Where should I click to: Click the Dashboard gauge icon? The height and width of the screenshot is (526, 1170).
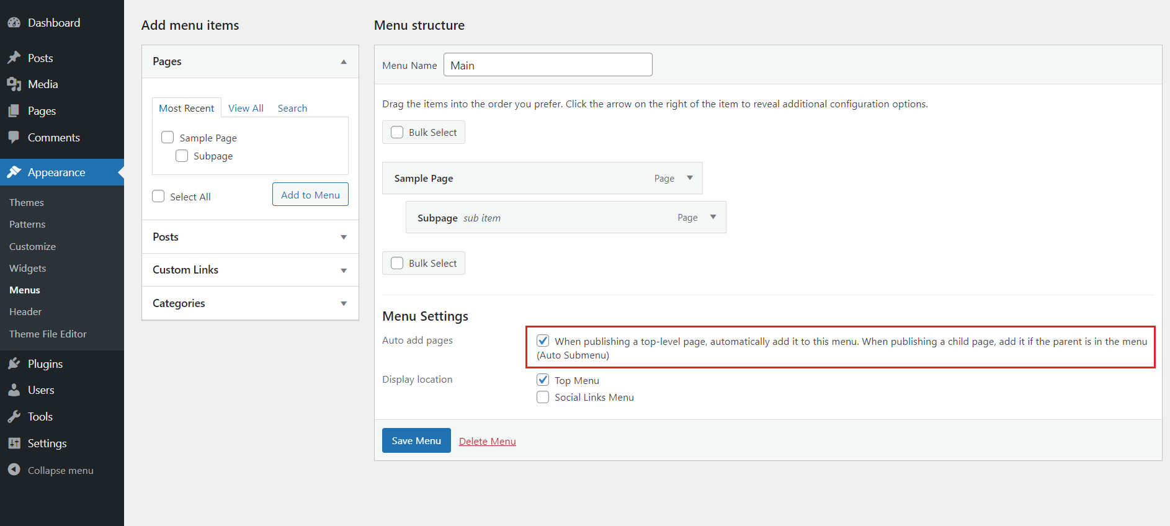tap(14, 23)
